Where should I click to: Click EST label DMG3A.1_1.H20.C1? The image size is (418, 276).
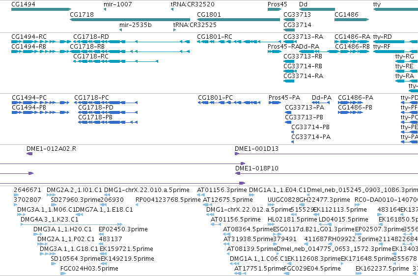coord(62,229)
